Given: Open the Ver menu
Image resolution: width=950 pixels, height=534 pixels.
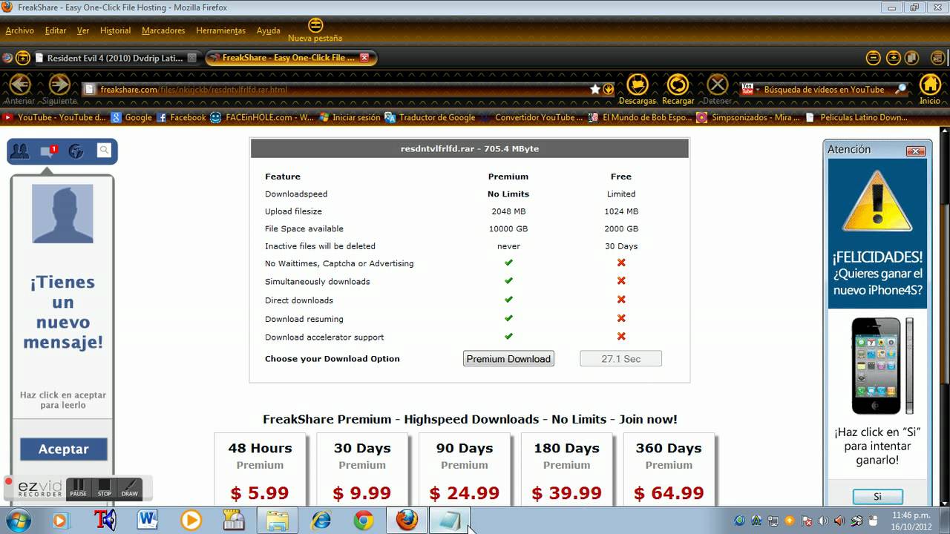Looking at the screenshot, I should pyautogui.click(x=83, y=30).
